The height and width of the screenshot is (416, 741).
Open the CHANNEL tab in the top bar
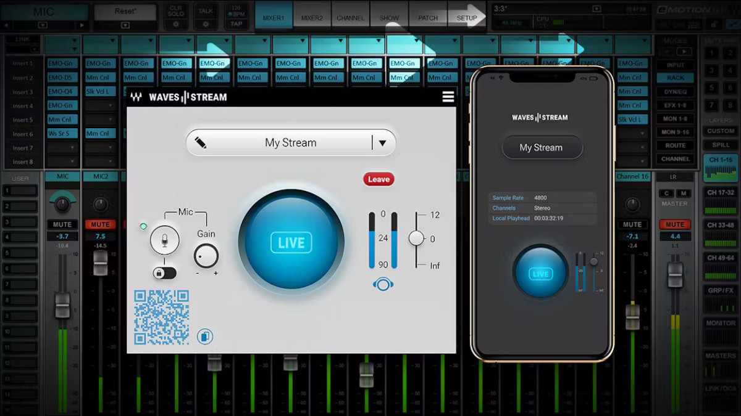tap(350, 18)
